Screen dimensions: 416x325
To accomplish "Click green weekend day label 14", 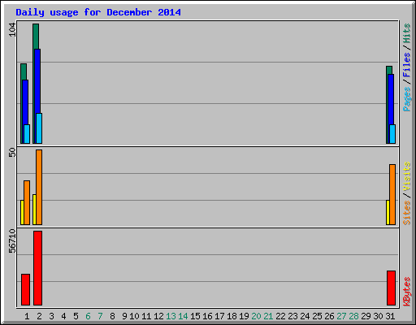I will click(183, 316).
